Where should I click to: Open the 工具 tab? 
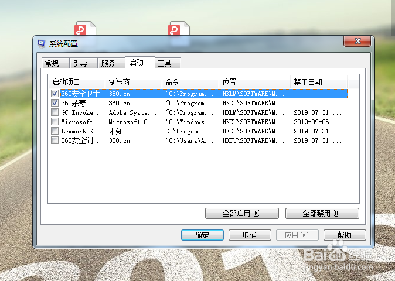click(x=168, y=63)
